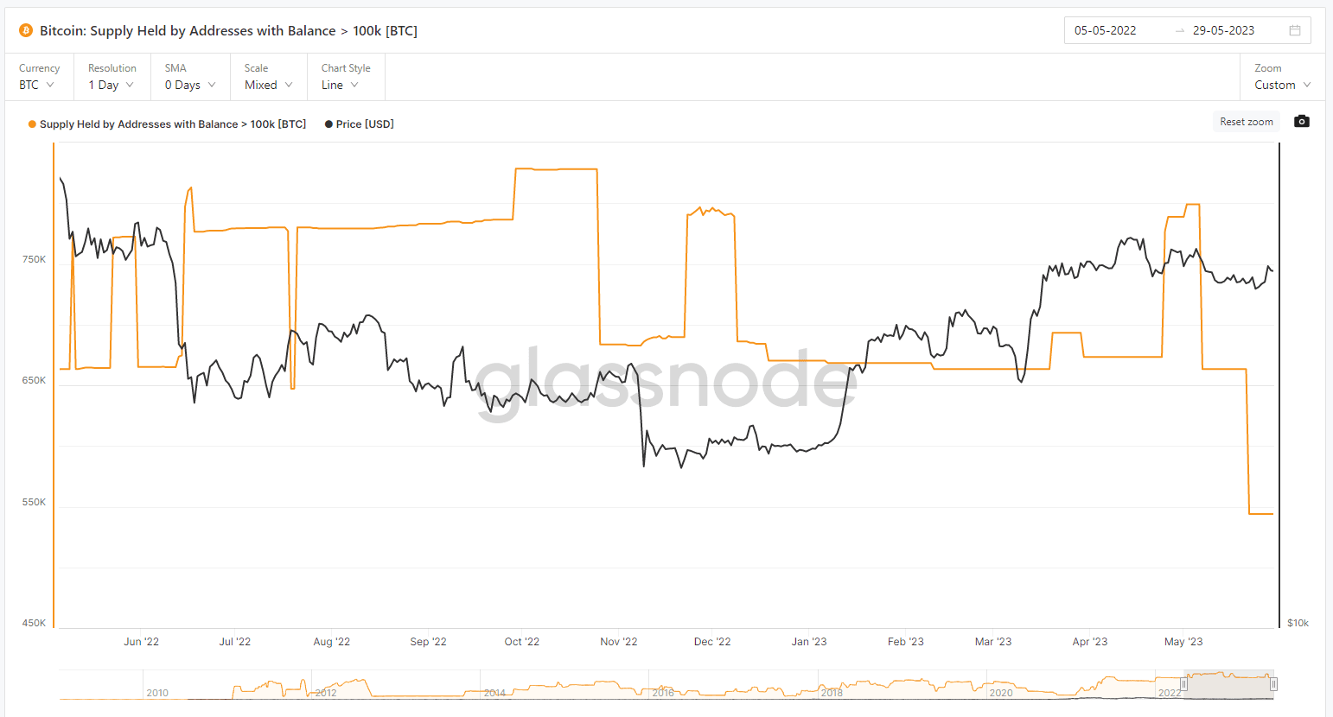This screenshot has height=717, width=1333.
Task: Click the Jun '22 axis label
Action: (141, 642)
